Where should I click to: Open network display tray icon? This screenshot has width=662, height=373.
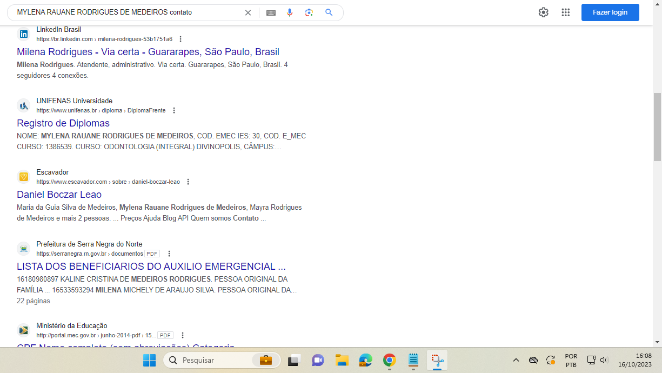[592, 360]
